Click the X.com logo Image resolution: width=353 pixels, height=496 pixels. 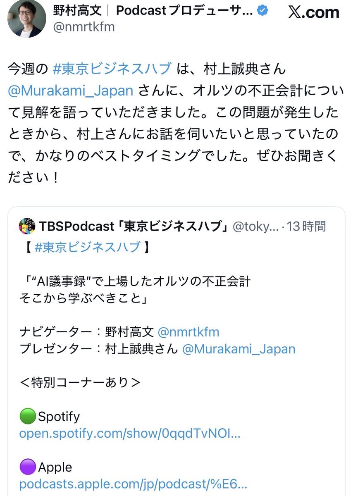[313, 12]
